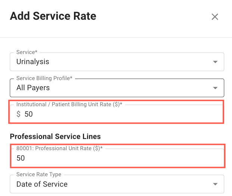Select the Urinalysis service value

(x=33, y=62)
